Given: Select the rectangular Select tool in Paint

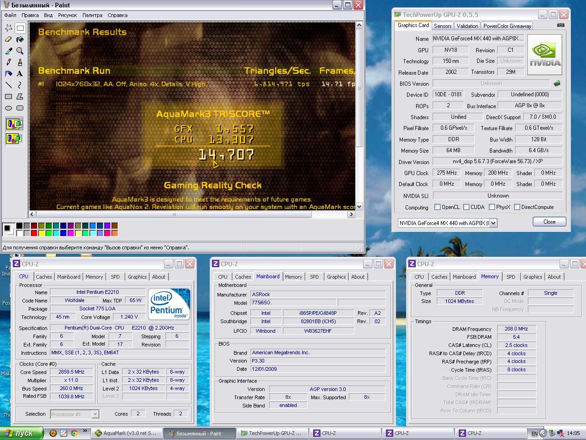Looking at the screenshot, I should [20, 28].
